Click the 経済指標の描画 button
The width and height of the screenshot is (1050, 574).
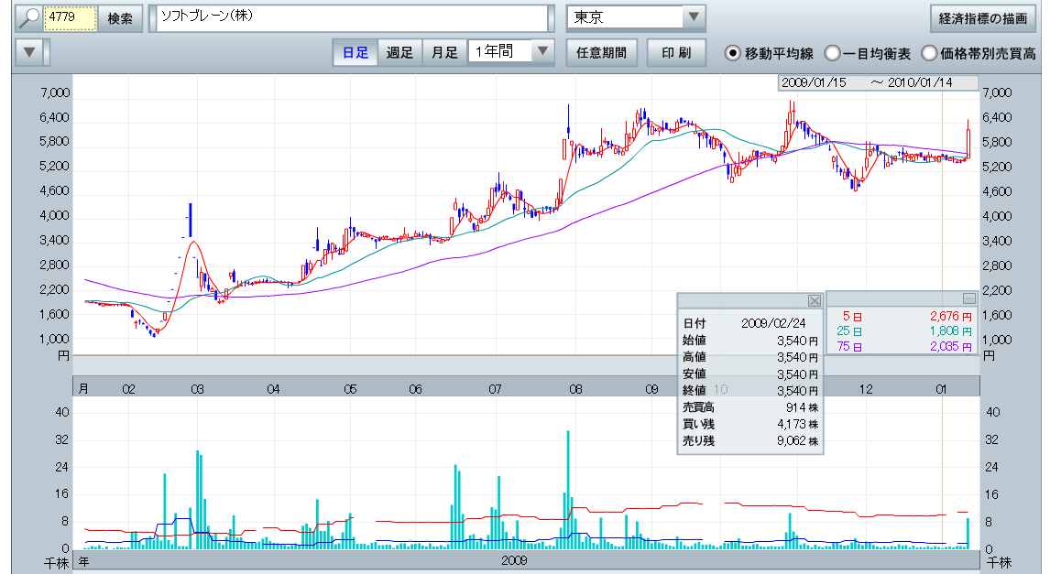[x=983, y=17]
